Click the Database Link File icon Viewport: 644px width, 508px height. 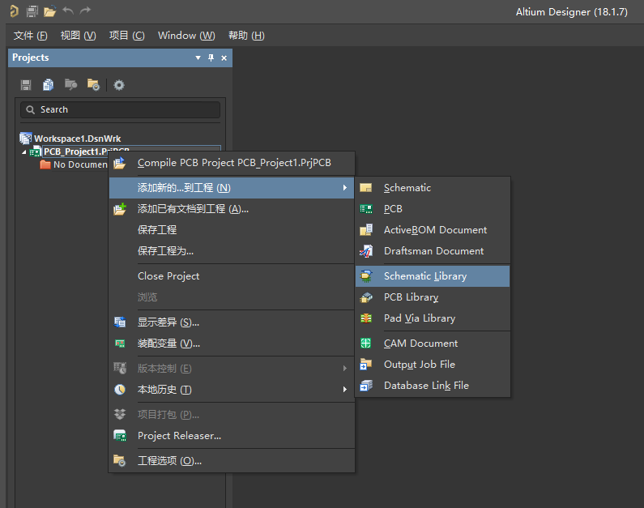[366, 386]
